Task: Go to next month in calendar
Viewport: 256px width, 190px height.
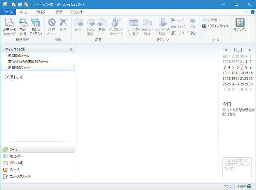Action: tap(250, 50)
